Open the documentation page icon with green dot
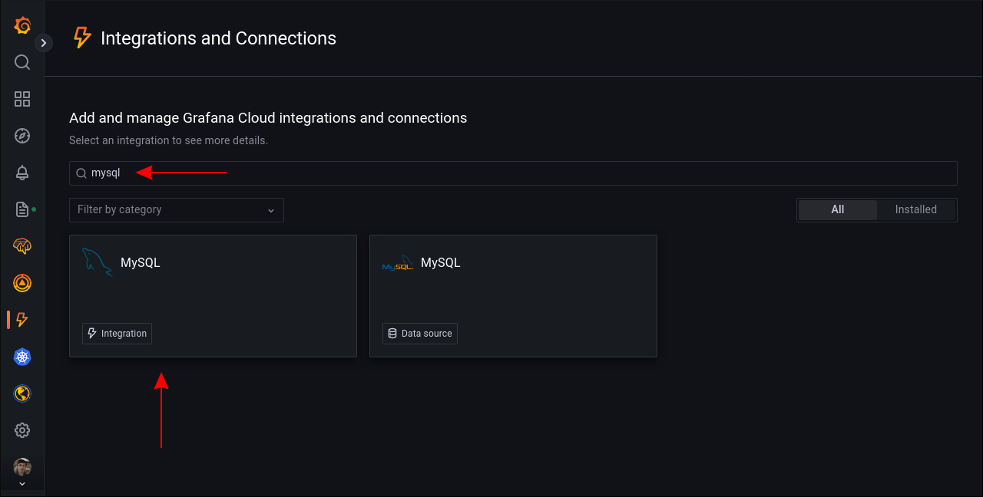Image resolution: width=983 pixels, height=497 pixels. tap(22, 209)
